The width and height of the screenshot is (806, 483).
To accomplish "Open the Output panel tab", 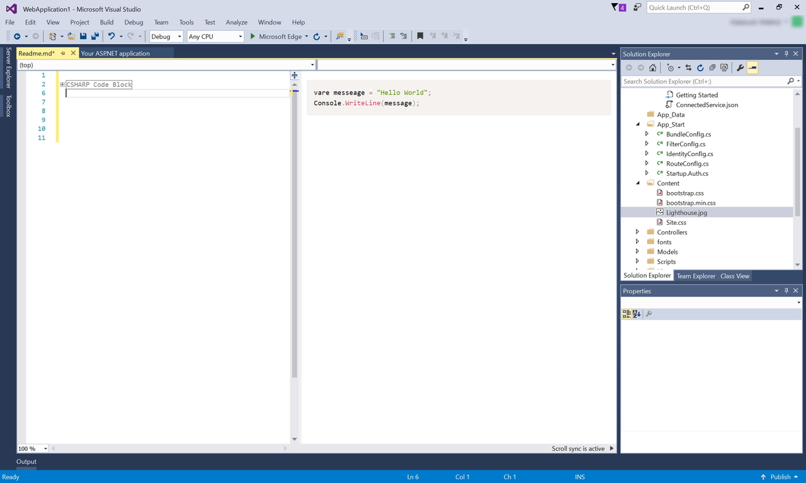I will [26, 462].
